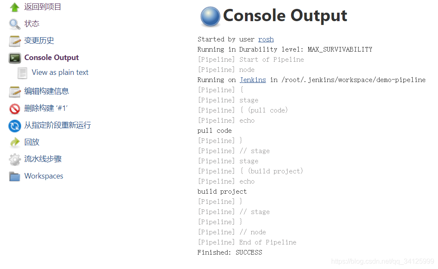Screen dimensions: 438x269
Task: Open the Jenkins node link
Action: (253, 80)
